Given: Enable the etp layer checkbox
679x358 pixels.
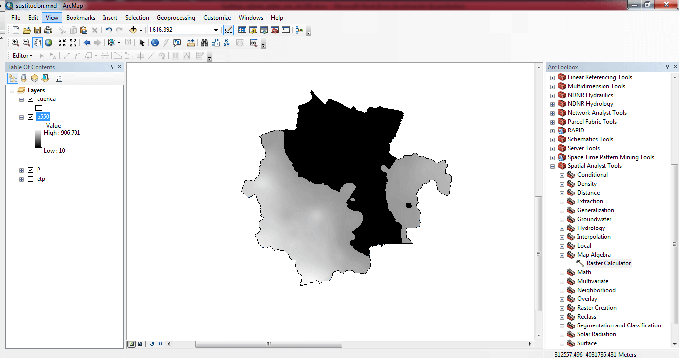Looking at the screenshot, I should 31,179.
